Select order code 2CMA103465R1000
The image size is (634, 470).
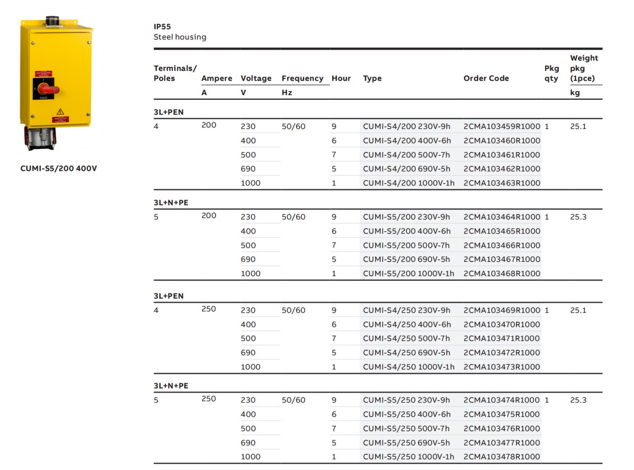502,231
